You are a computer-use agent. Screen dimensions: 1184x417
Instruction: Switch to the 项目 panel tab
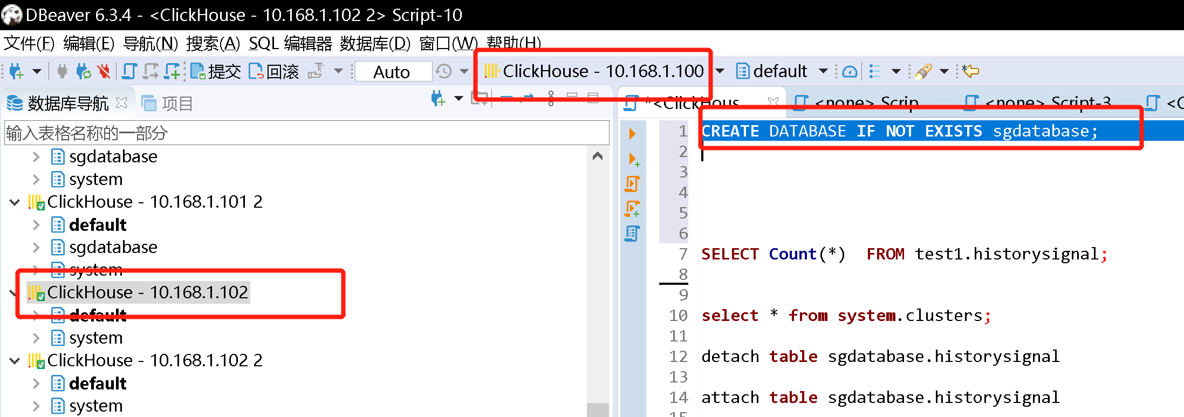coord(167,103)
